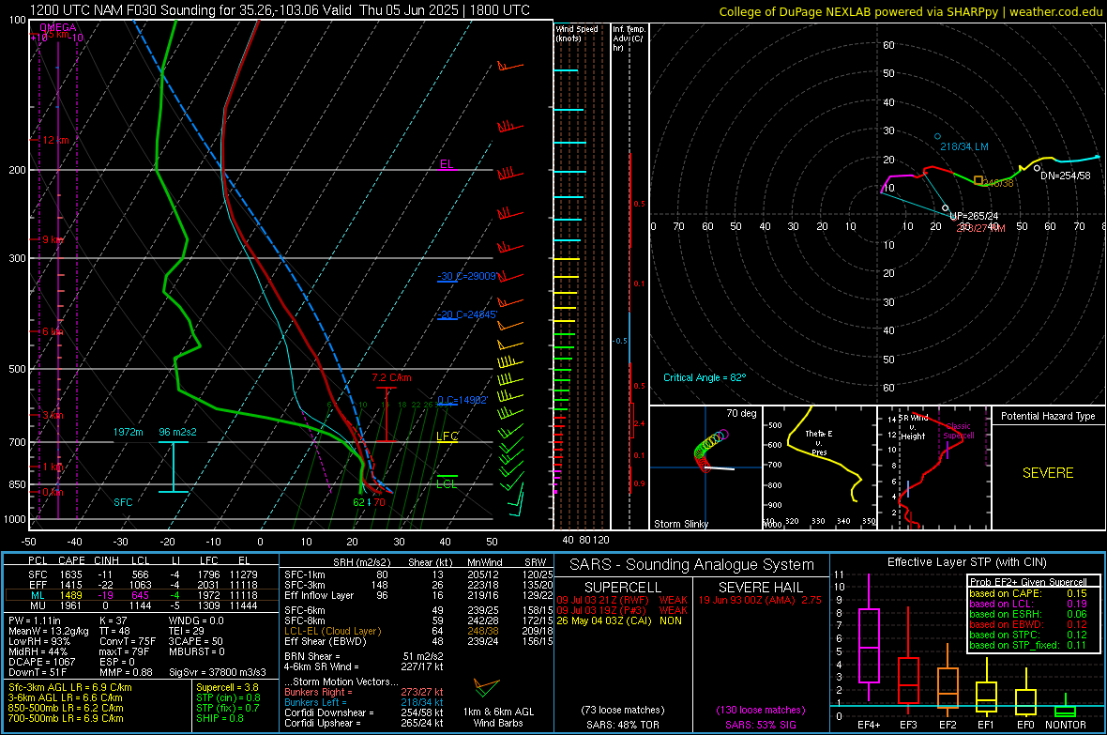The width and height of the screenshot is (1107, 735).
Task: Click the surface dewpoint value 62
Action: [x=359, y=502]
